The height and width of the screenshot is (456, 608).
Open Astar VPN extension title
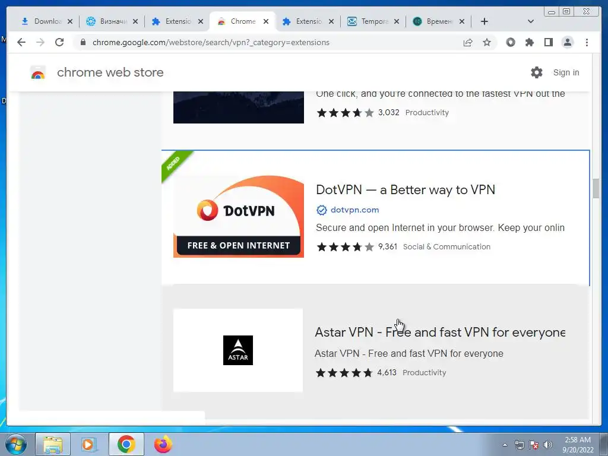[x=440, y=332]
